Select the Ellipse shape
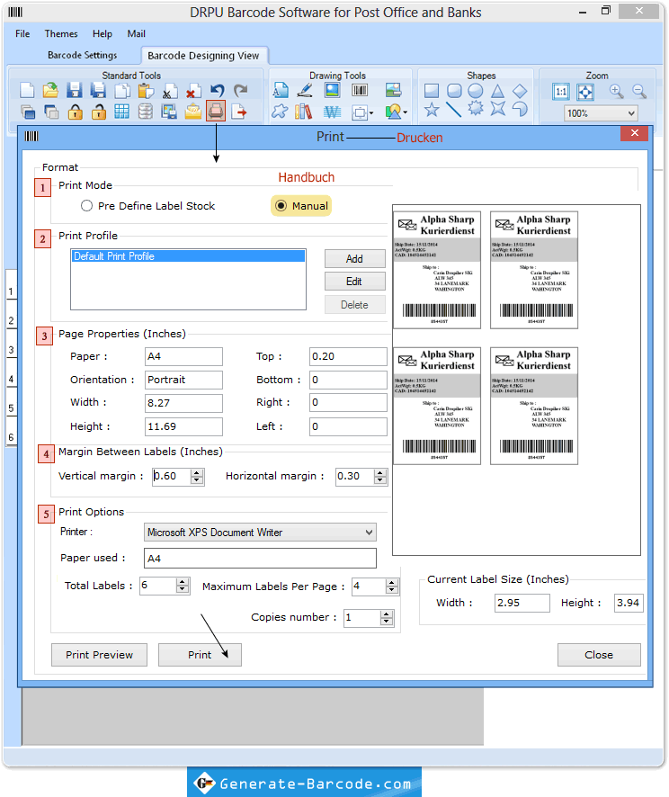This screenshot has width=669, height=797. coord(476,91)
